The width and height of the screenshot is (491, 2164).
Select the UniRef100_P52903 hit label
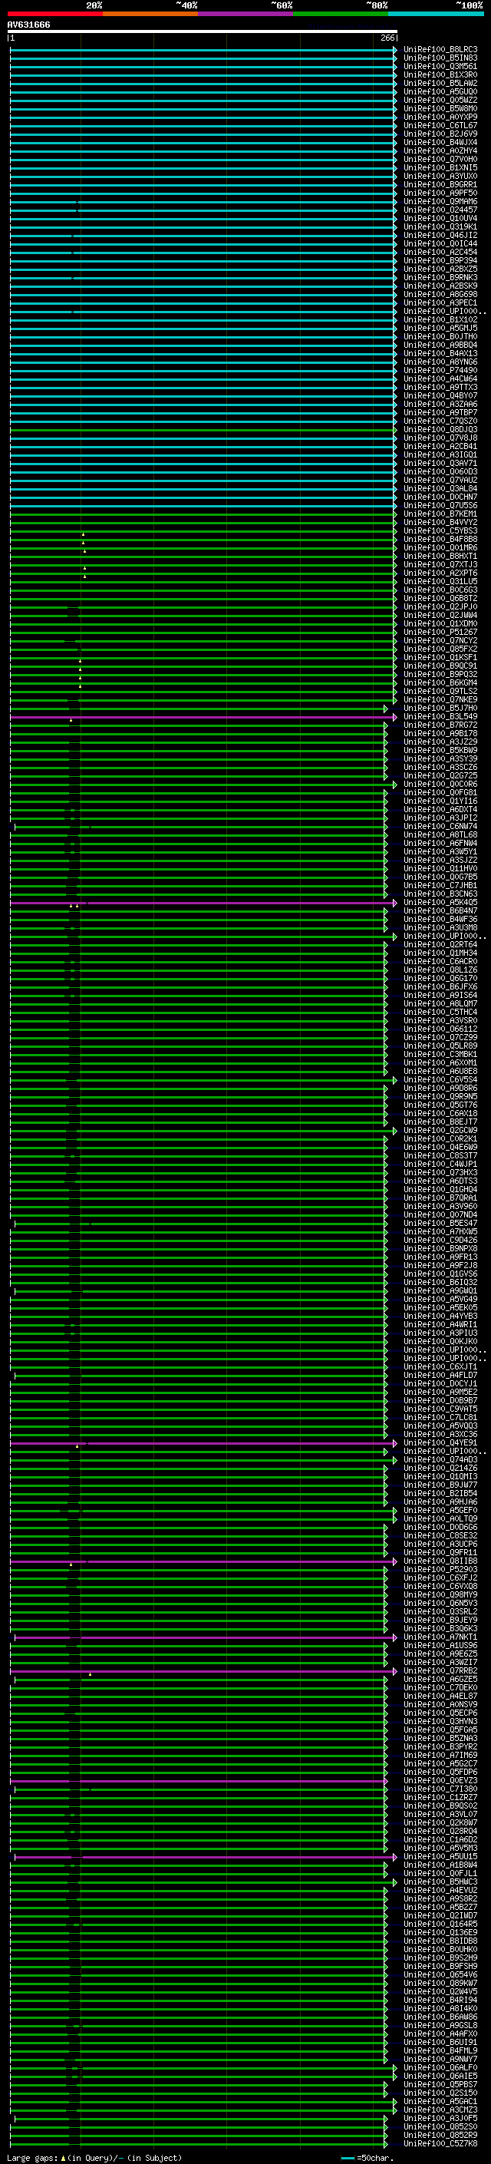point(440,1569)
